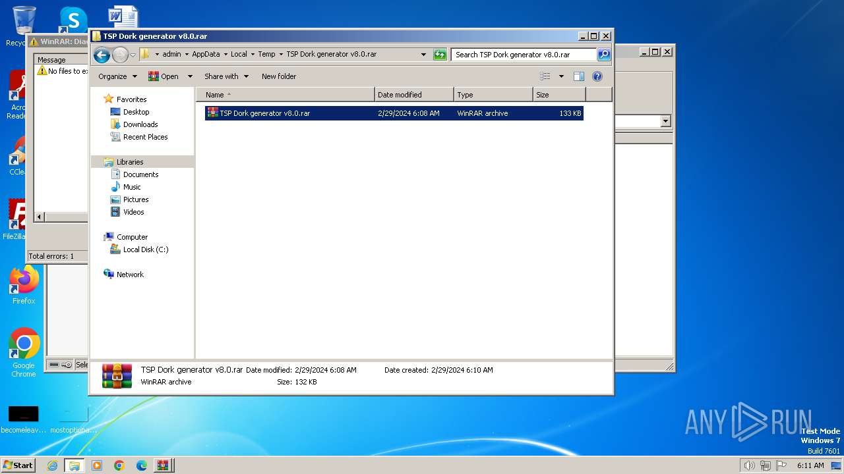Open the address bar history dropdown
Viewport: 844px width, 474px height.
(x=423, y=55)
